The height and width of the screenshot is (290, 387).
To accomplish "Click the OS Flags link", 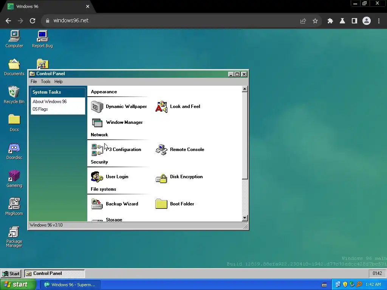I will coord(40,109).
